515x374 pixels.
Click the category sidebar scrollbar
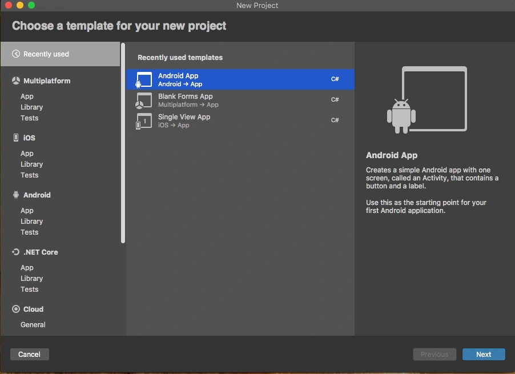coord(123,143)
